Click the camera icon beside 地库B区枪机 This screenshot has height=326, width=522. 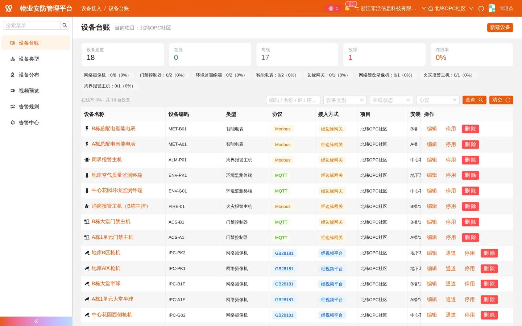click(87, 253)
